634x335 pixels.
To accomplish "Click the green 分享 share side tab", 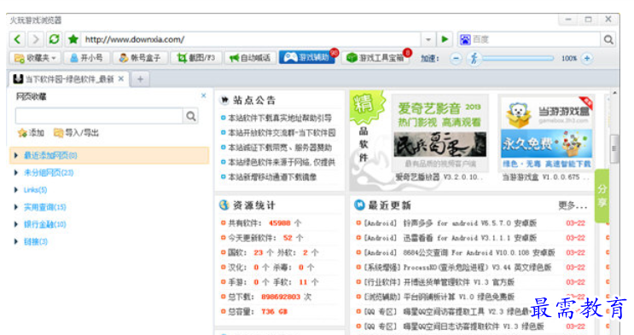I will (x=602, y=195).
